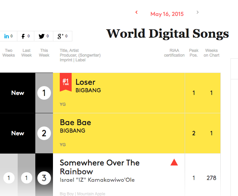Screen dimensions: 238x196
Task: Share on Google Plus icon
Action: click(x=60, y=36)
